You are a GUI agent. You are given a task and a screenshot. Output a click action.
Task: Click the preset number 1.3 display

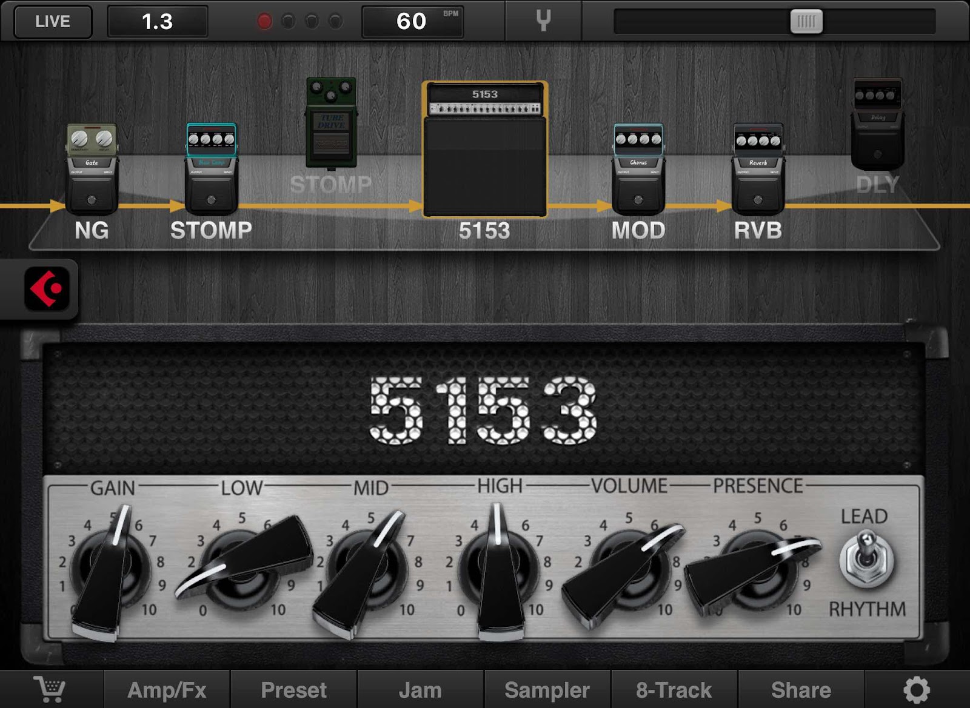(x=158, y=22)
